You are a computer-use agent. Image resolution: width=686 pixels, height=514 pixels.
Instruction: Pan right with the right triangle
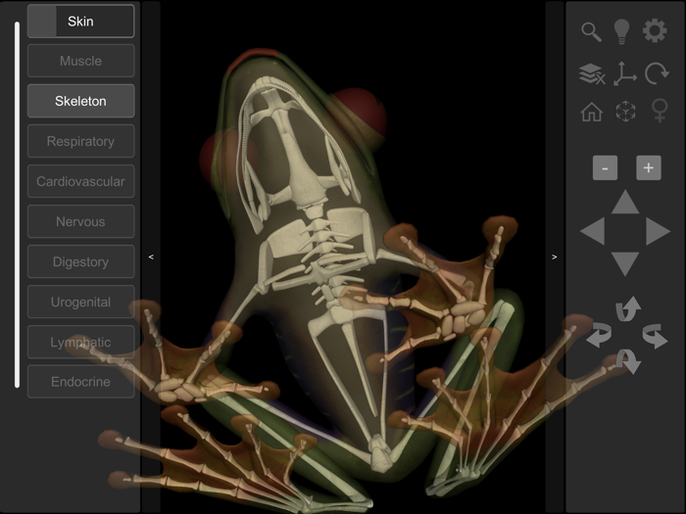point(658,230)
